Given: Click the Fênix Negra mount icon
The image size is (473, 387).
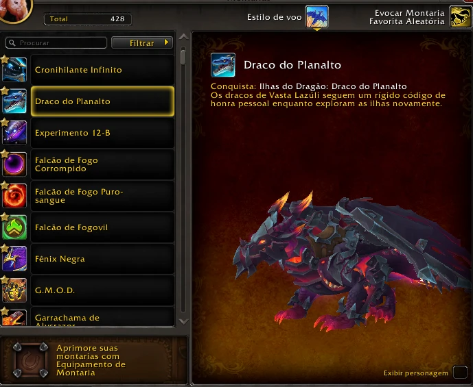Looking at the screenshot, I should click(14, 259).
